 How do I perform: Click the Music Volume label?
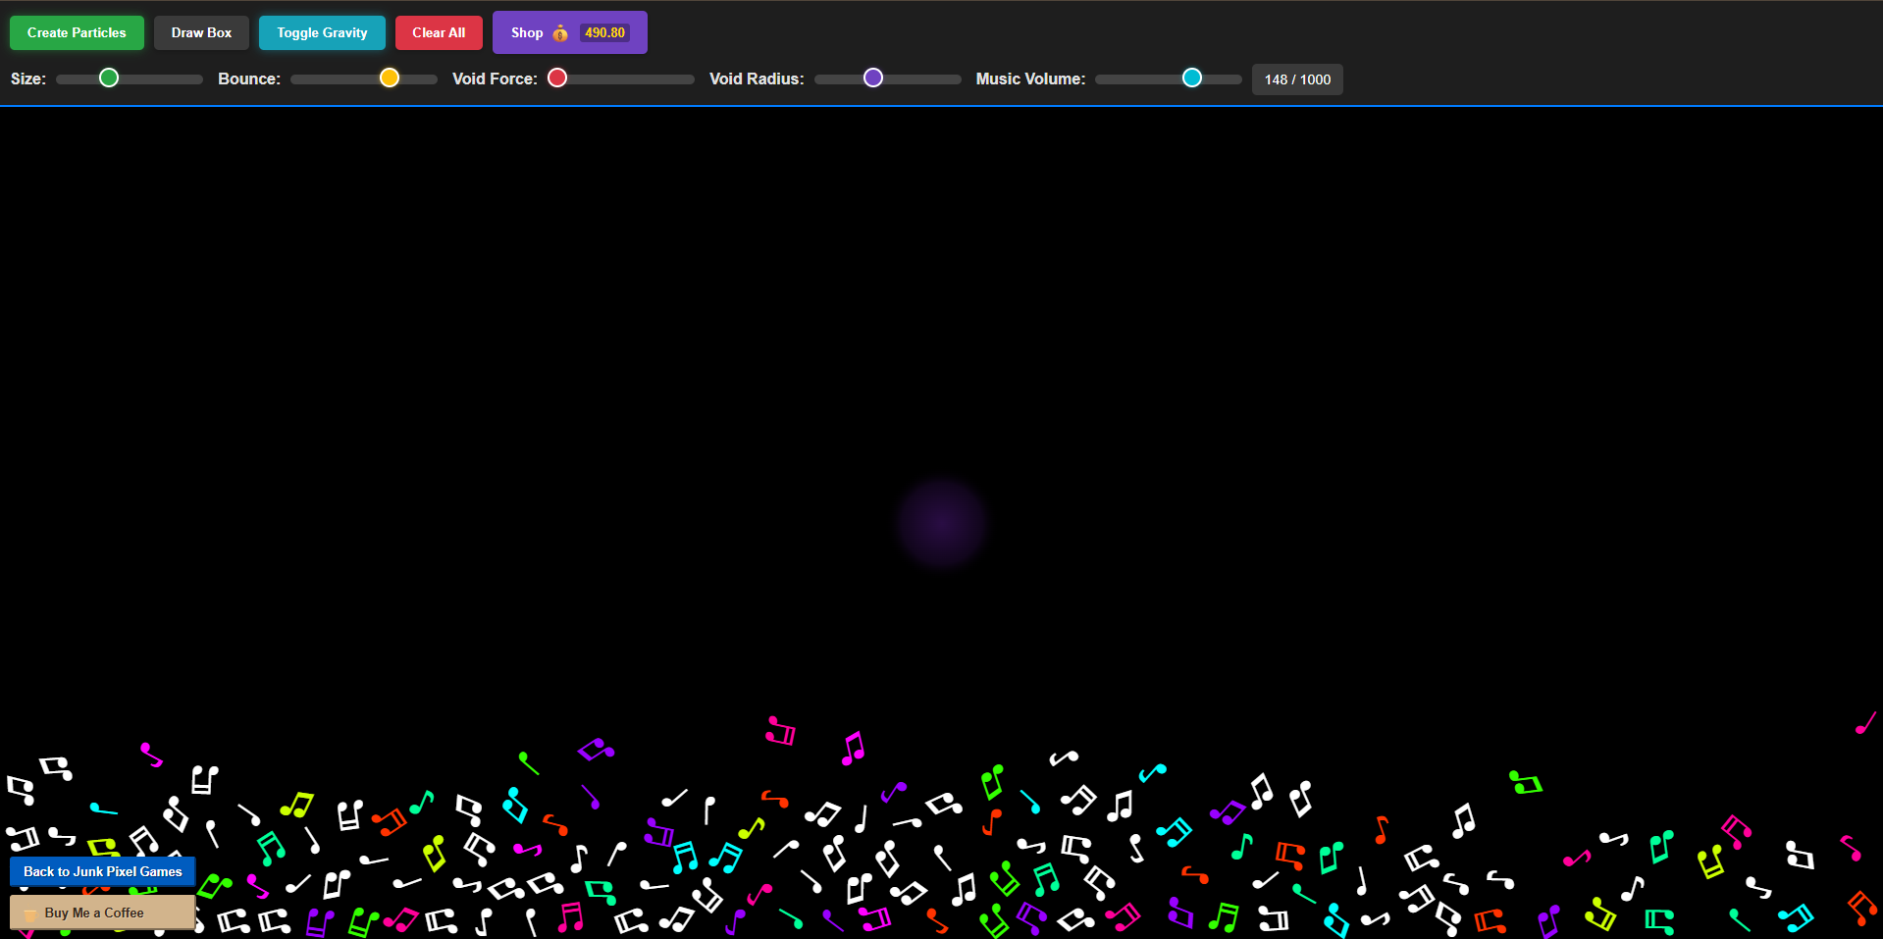coord(1030,78)
